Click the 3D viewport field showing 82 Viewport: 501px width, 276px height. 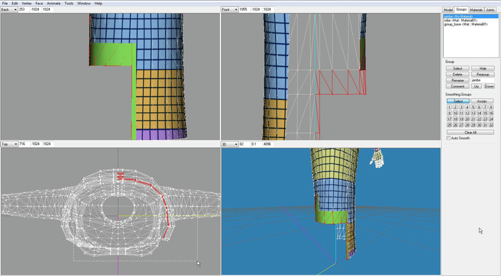(245, 144)
